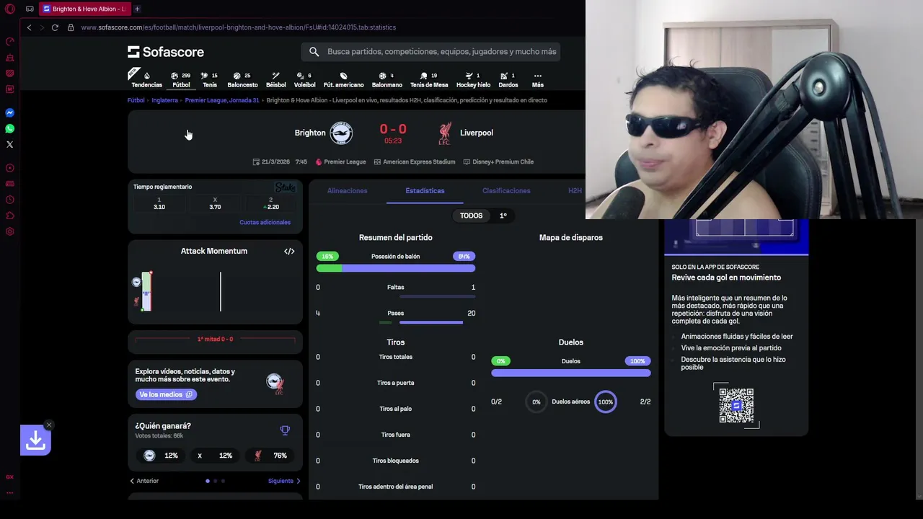The image size is (923, 519).
Task: Switch to the H2H tab
Action: 575,191
